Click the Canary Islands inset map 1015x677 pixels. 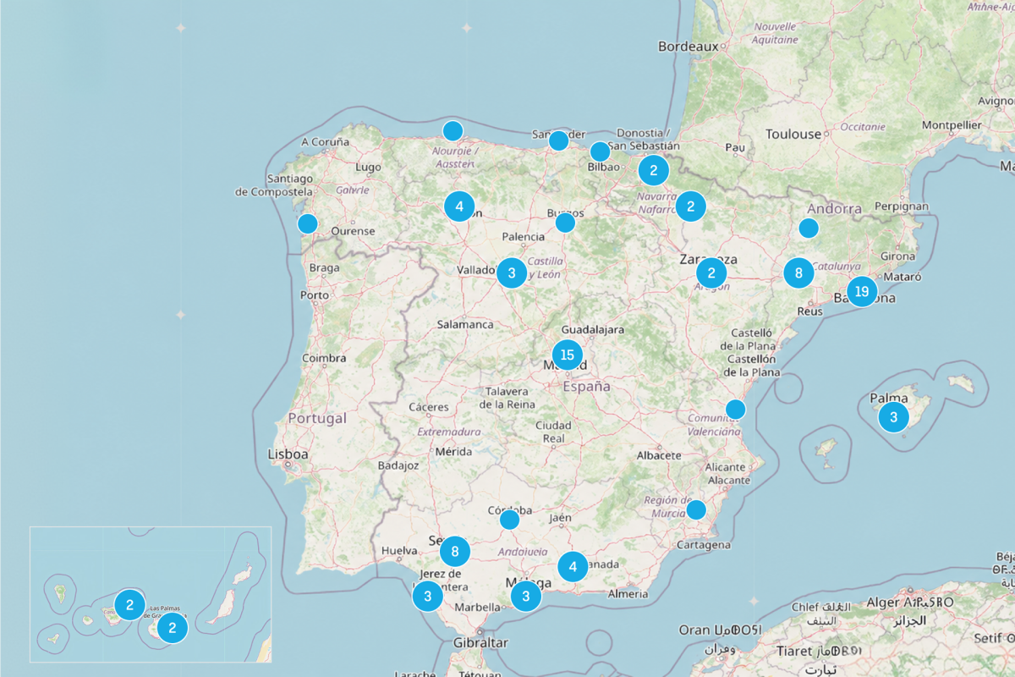click(x=151, y=594)
